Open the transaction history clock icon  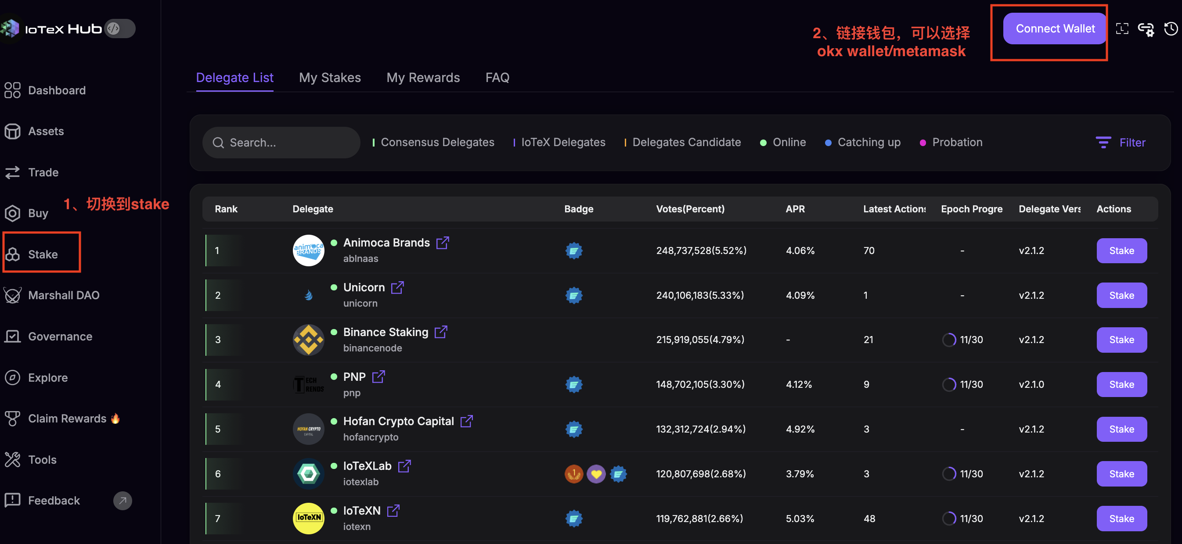coord(1171,29)
